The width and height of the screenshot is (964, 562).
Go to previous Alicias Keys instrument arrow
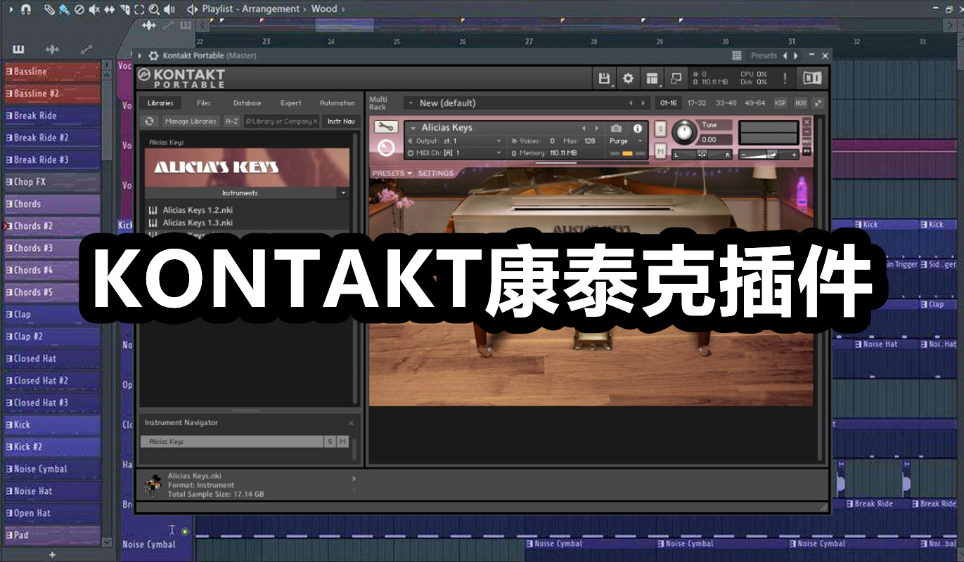click(584, 129)
